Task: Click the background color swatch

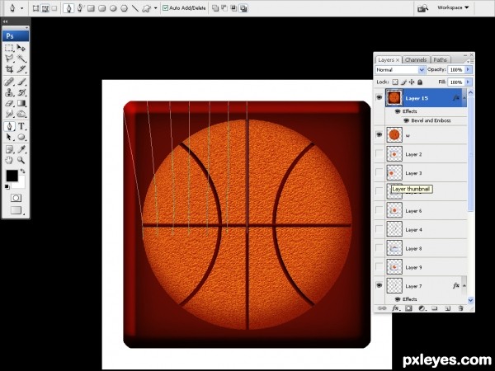Action: tap(21, 184)
